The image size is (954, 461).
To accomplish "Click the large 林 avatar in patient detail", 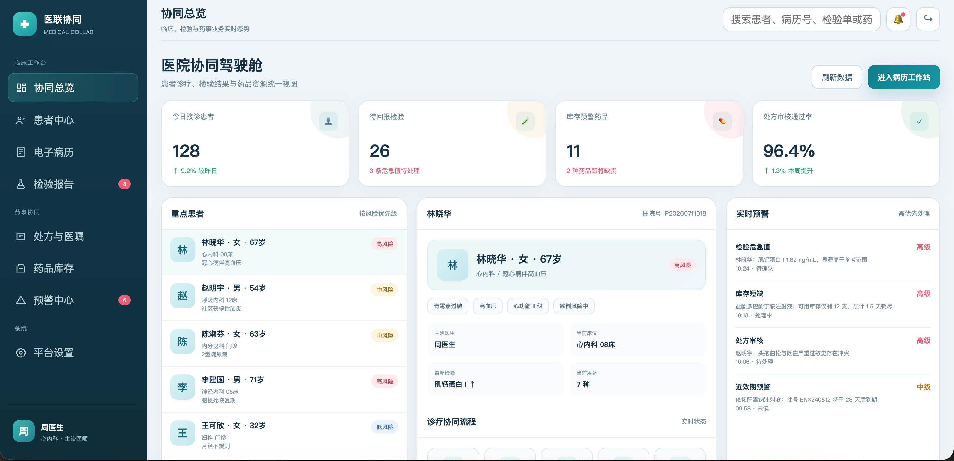I will [453, 265].
